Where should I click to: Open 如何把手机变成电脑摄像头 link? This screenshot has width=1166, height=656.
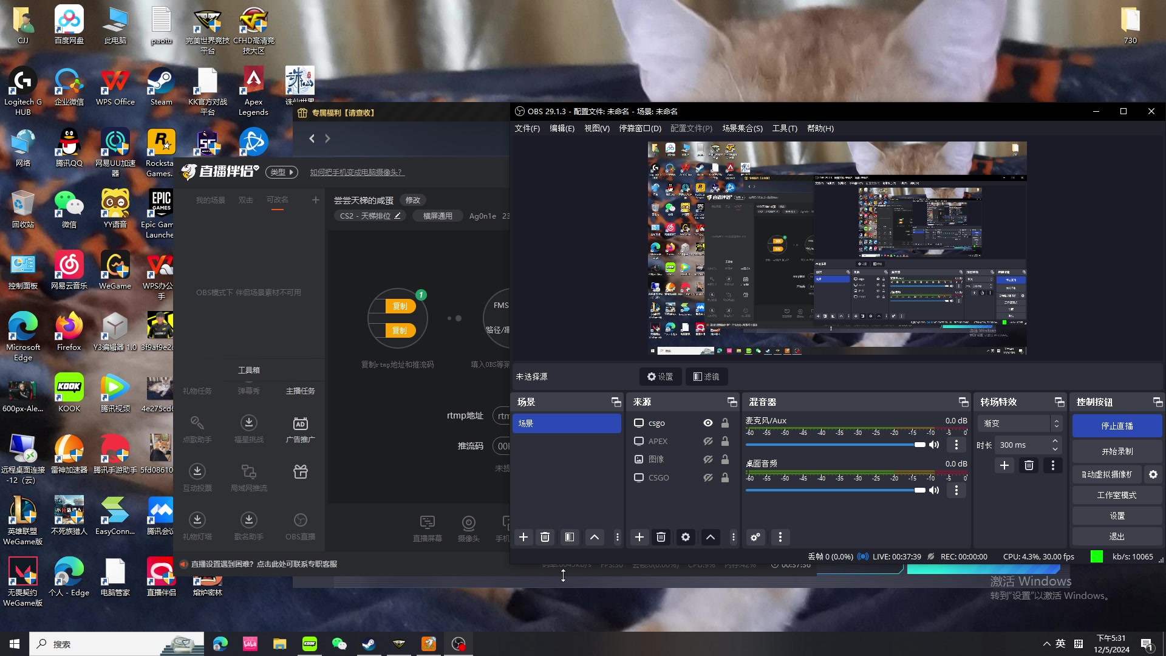[356, 172]
